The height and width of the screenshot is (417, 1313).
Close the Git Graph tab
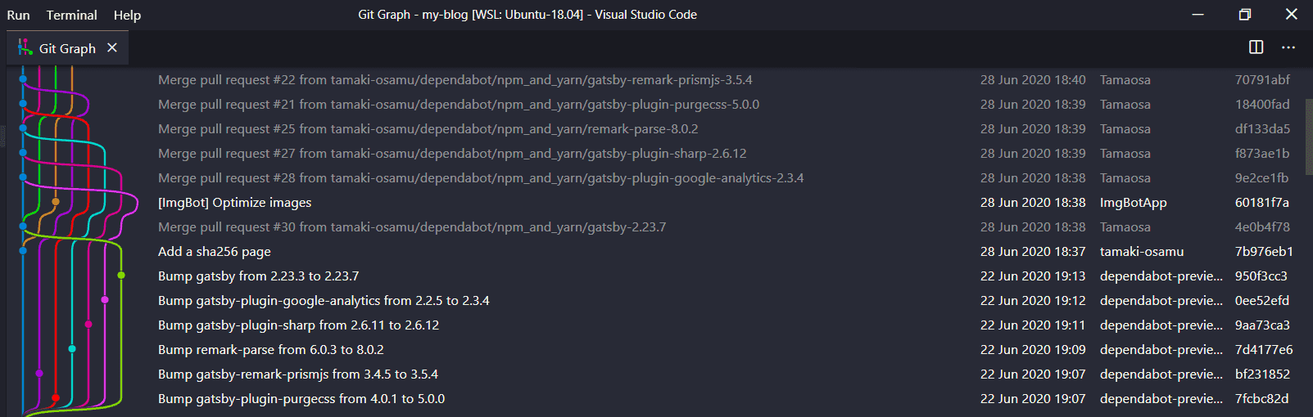[112, 48]
